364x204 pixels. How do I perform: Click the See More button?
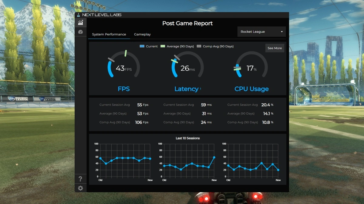(275, 48)
